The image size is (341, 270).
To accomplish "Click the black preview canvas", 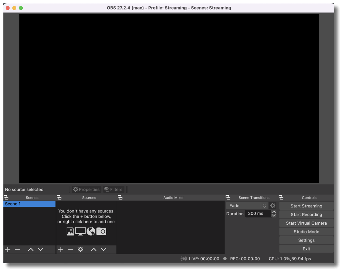I will click(x=169, y=98).
